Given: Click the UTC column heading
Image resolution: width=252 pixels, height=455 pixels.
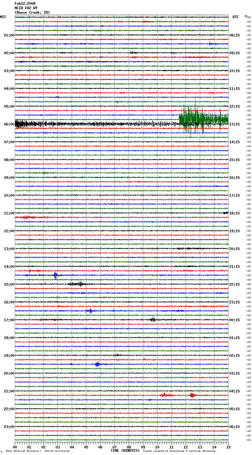Looking at the screenshot, I should point(236,17).
